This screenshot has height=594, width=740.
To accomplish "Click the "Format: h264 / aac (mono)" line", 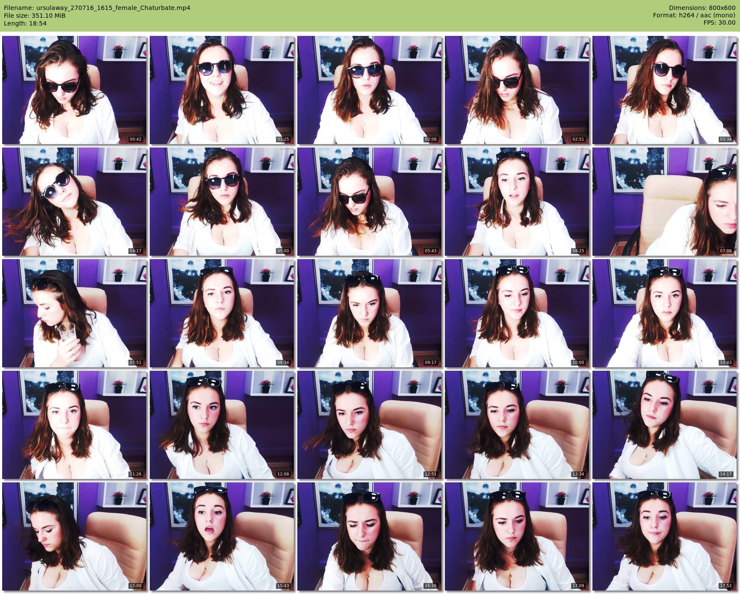I will coord(694,16).
